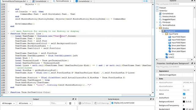The image size is (196, 110).
Task: Select Freecam in the Explorer
Action: [163, 8]
